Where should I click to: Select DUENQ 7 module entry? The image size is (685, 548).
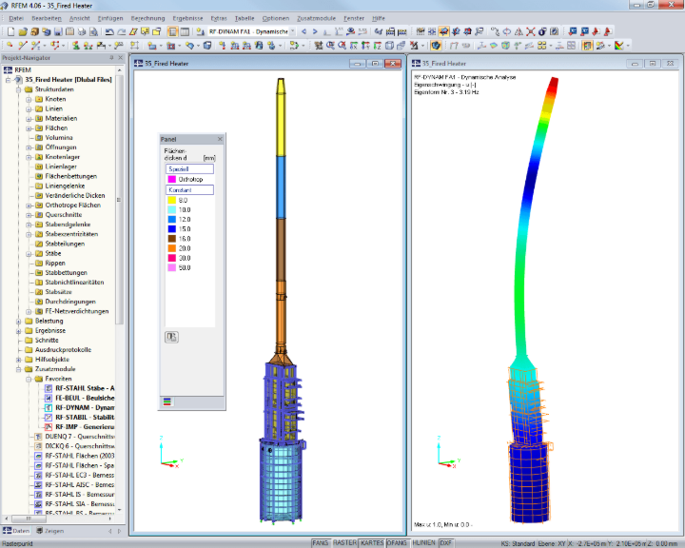[x=75, y=437]
